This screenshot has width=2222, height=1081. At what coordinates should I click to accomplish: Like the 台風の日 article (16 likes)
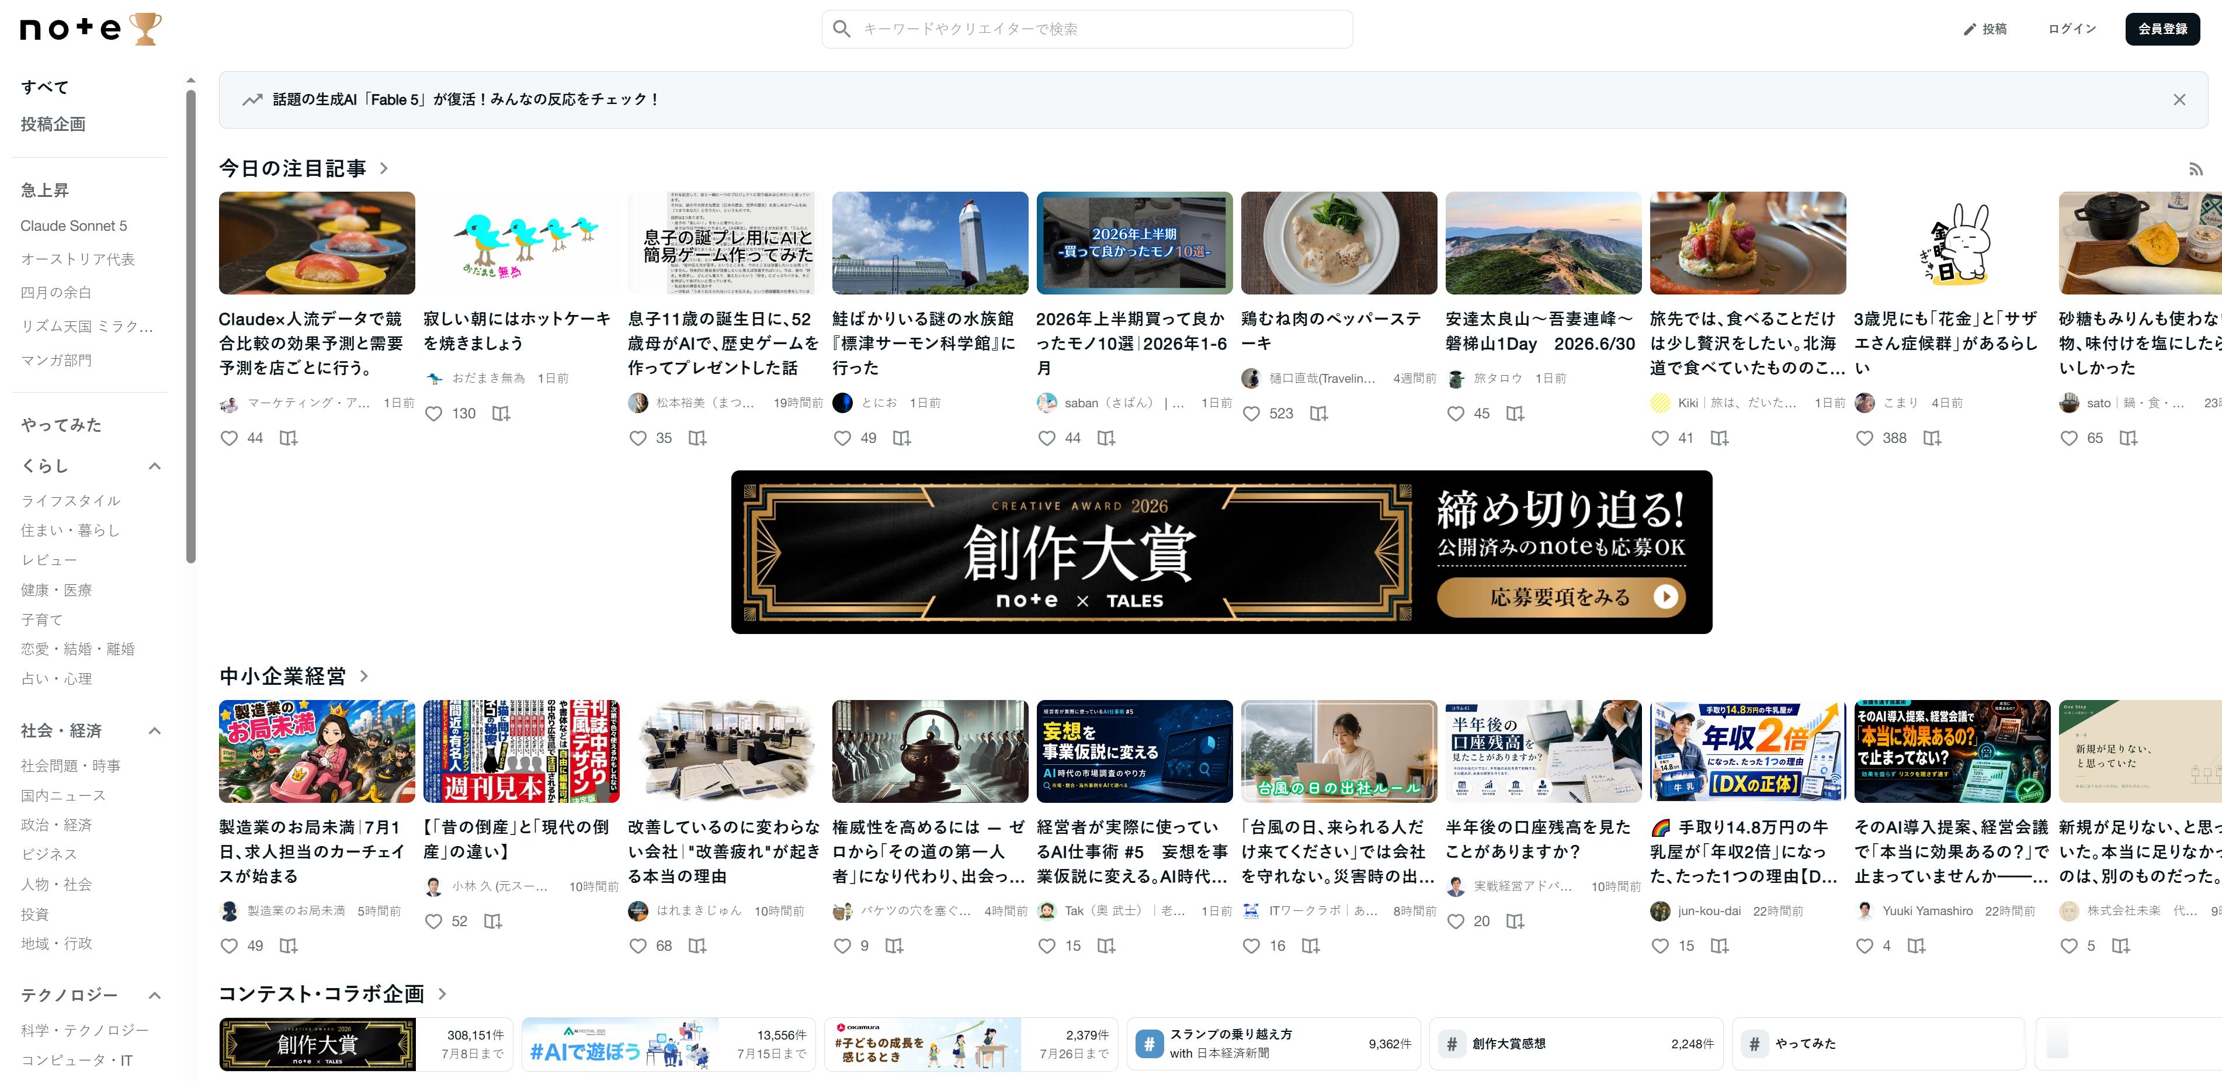pyautogui.click(x=1252, y=947)
